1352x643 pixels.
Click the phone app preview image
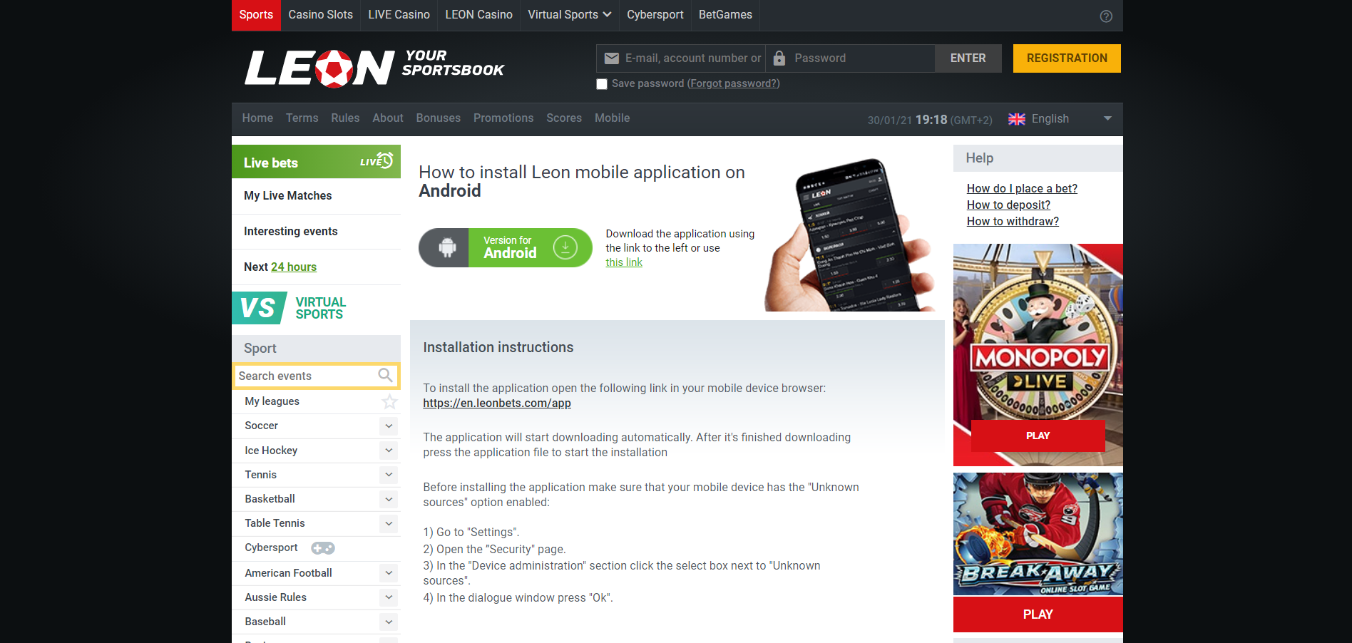(x=849, y=235)
